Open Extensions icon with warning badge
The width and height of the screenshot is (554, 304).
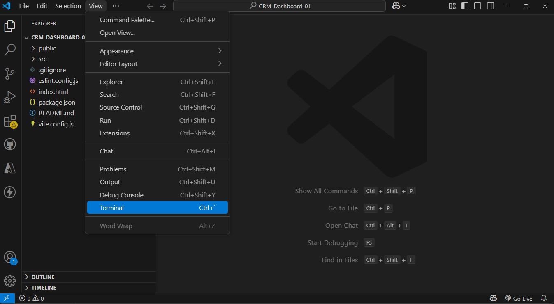(9, 121)
